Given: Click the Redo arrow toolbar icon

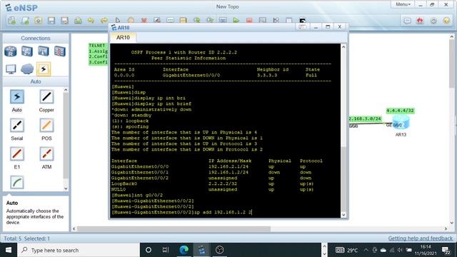Looking at the screenshot, I should click(104, 21).
